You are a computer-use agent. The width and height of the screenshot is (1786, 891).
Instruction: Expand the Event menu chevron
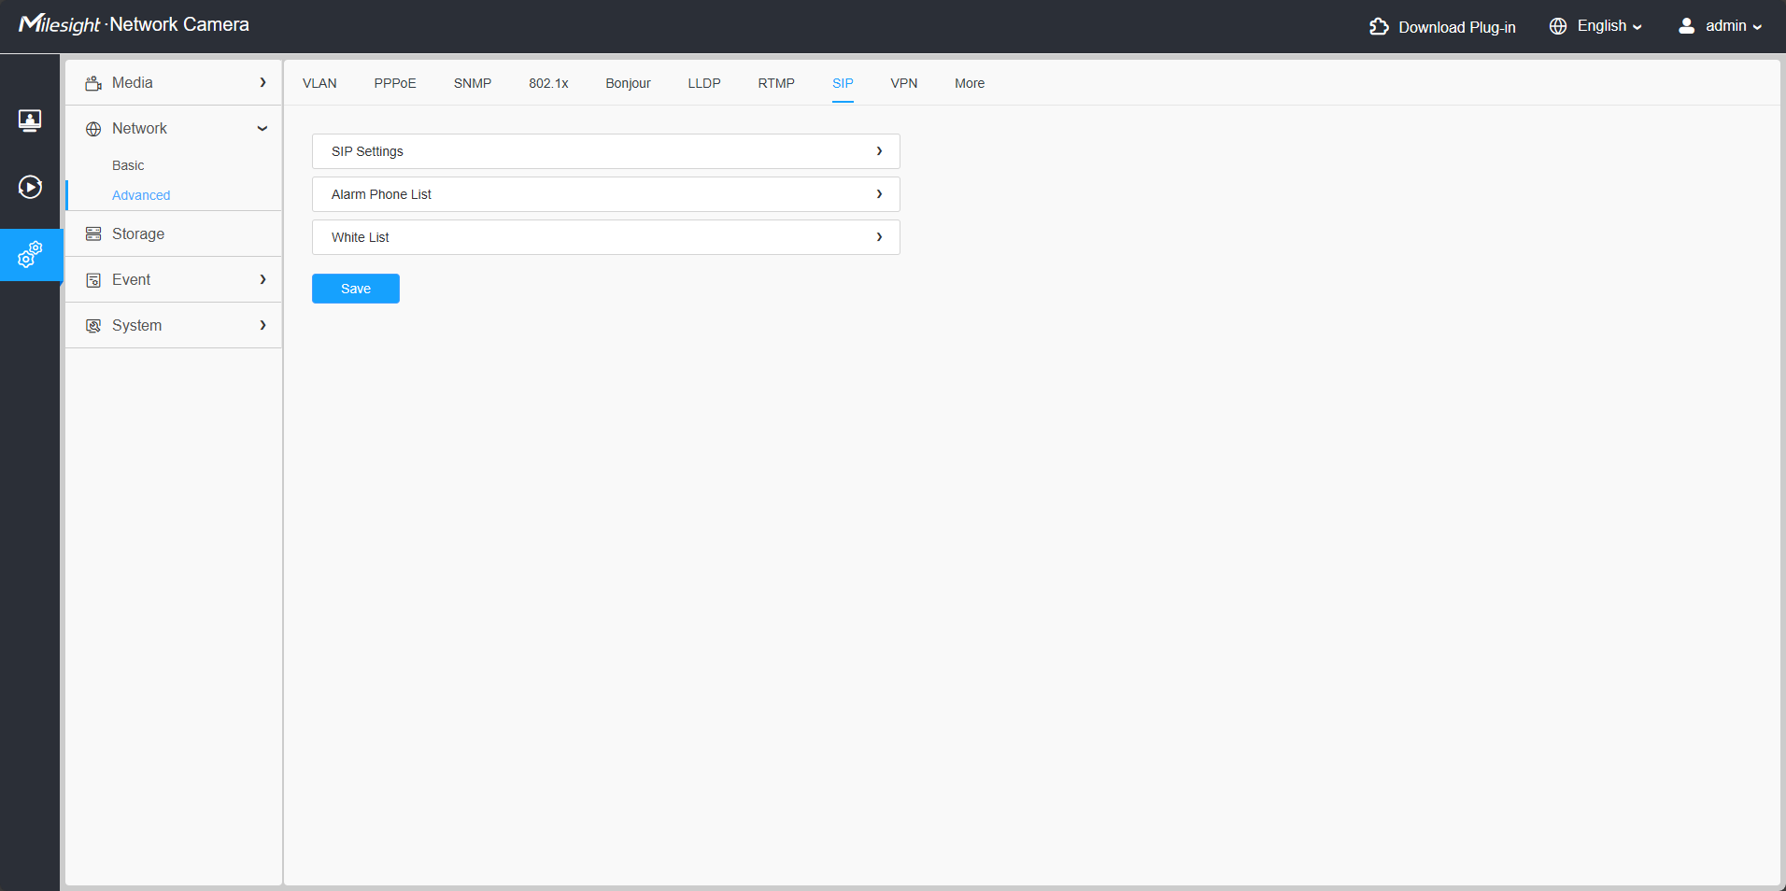click(263, 279)
